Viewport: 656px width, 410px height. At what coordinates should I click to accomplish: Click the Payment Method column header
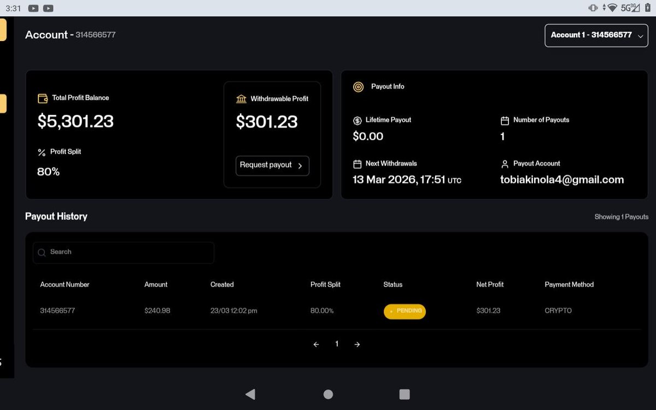click(x=569, y=285)
